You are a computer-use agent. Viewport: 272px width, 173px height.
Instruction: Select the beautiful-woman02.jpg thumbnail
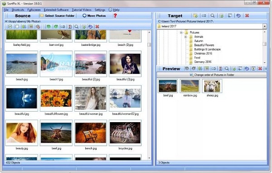(x=125, y=99)
